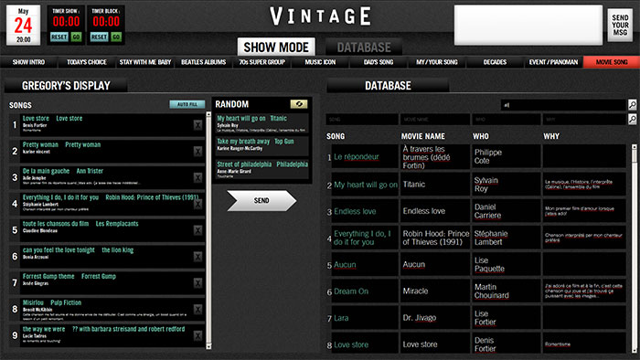Viewport: 640px width, 360px height.
Task: Click songs list scroll down arrow
Action: pos(208,346)
